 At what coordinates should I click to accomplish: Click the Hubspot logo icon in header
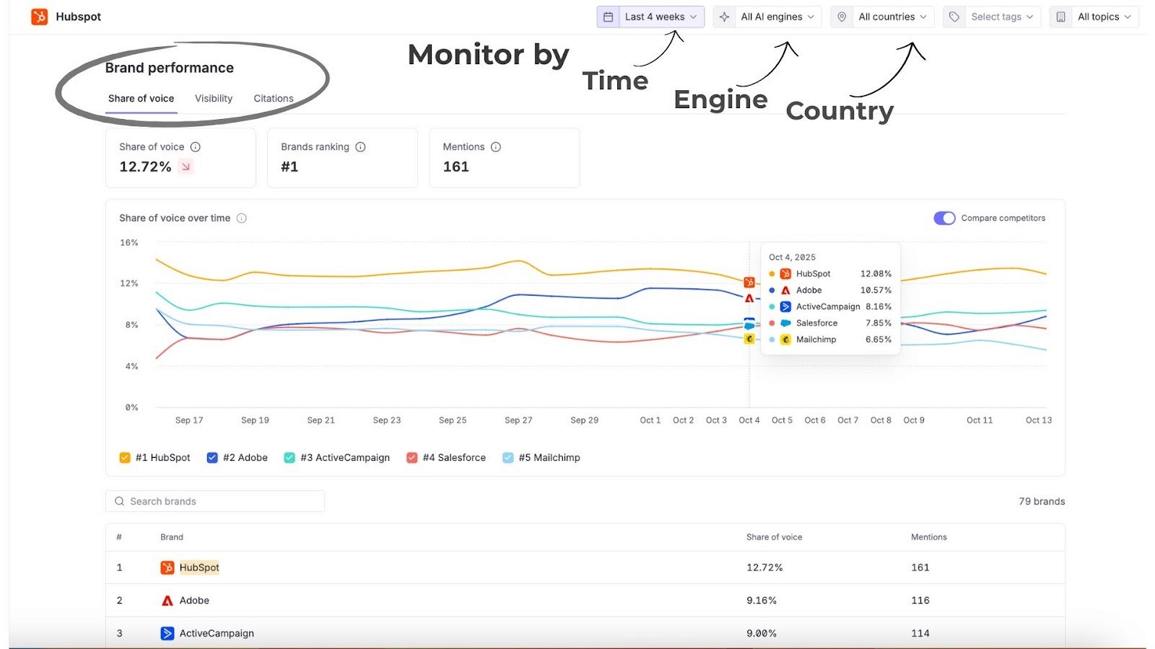tap(40, 17)
